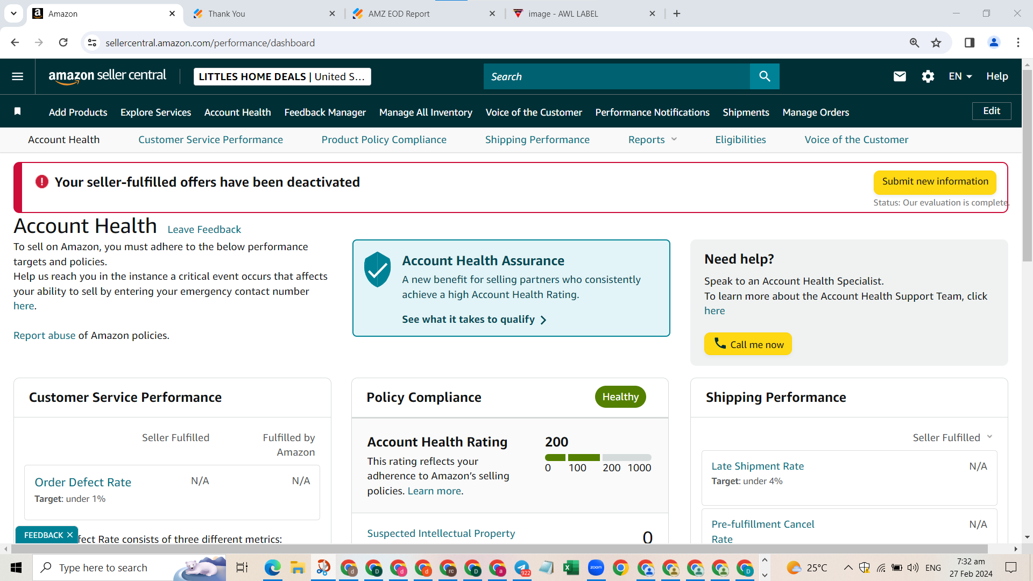The image size is (1033, 581).
Task: Open the messages envelope icon
Action: (x=900, y=76)
